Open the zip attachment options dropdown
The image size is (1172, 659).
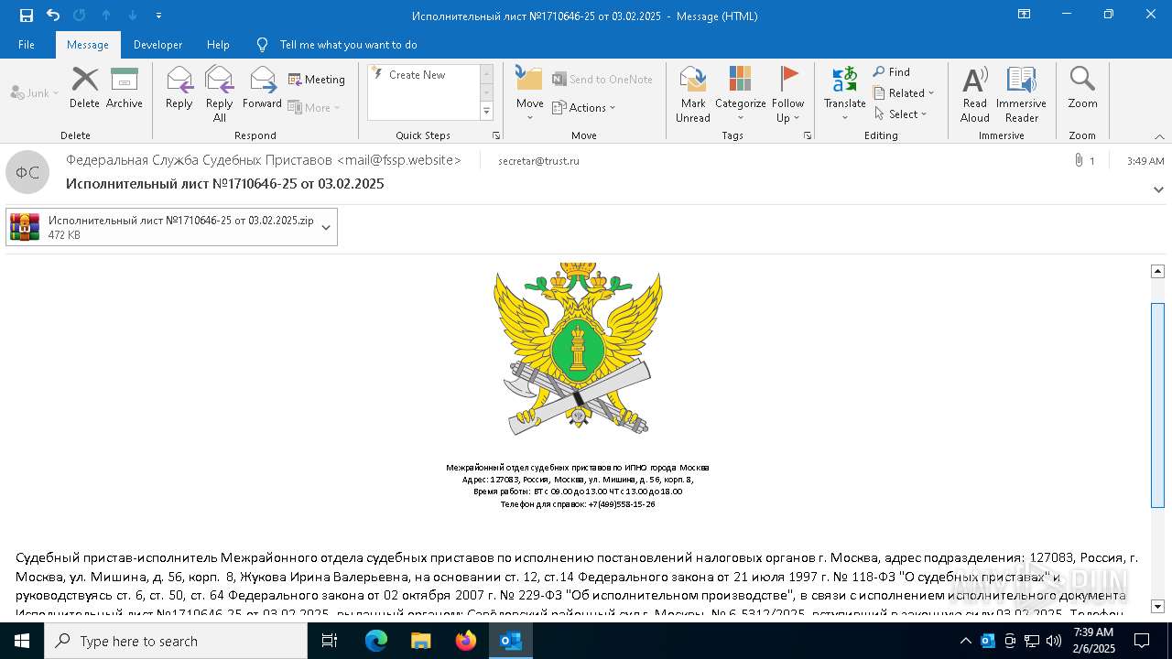(326, 227)
